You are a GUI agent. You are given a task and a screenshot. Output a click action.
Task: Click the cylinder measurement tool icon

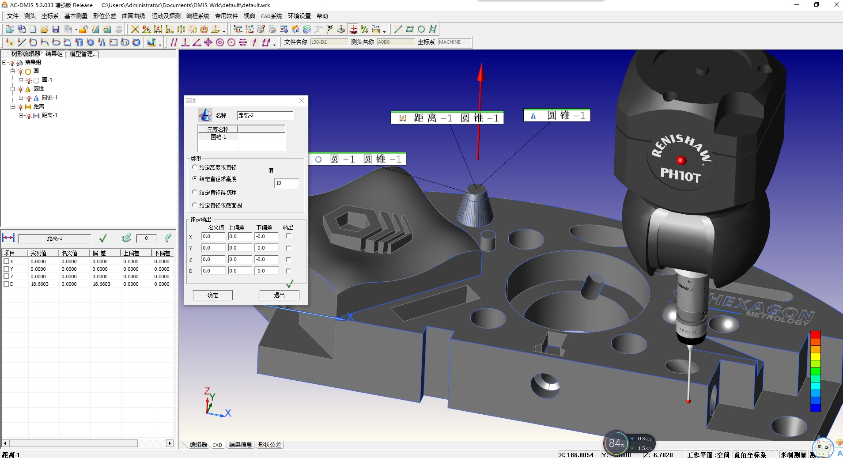(79, 42)
